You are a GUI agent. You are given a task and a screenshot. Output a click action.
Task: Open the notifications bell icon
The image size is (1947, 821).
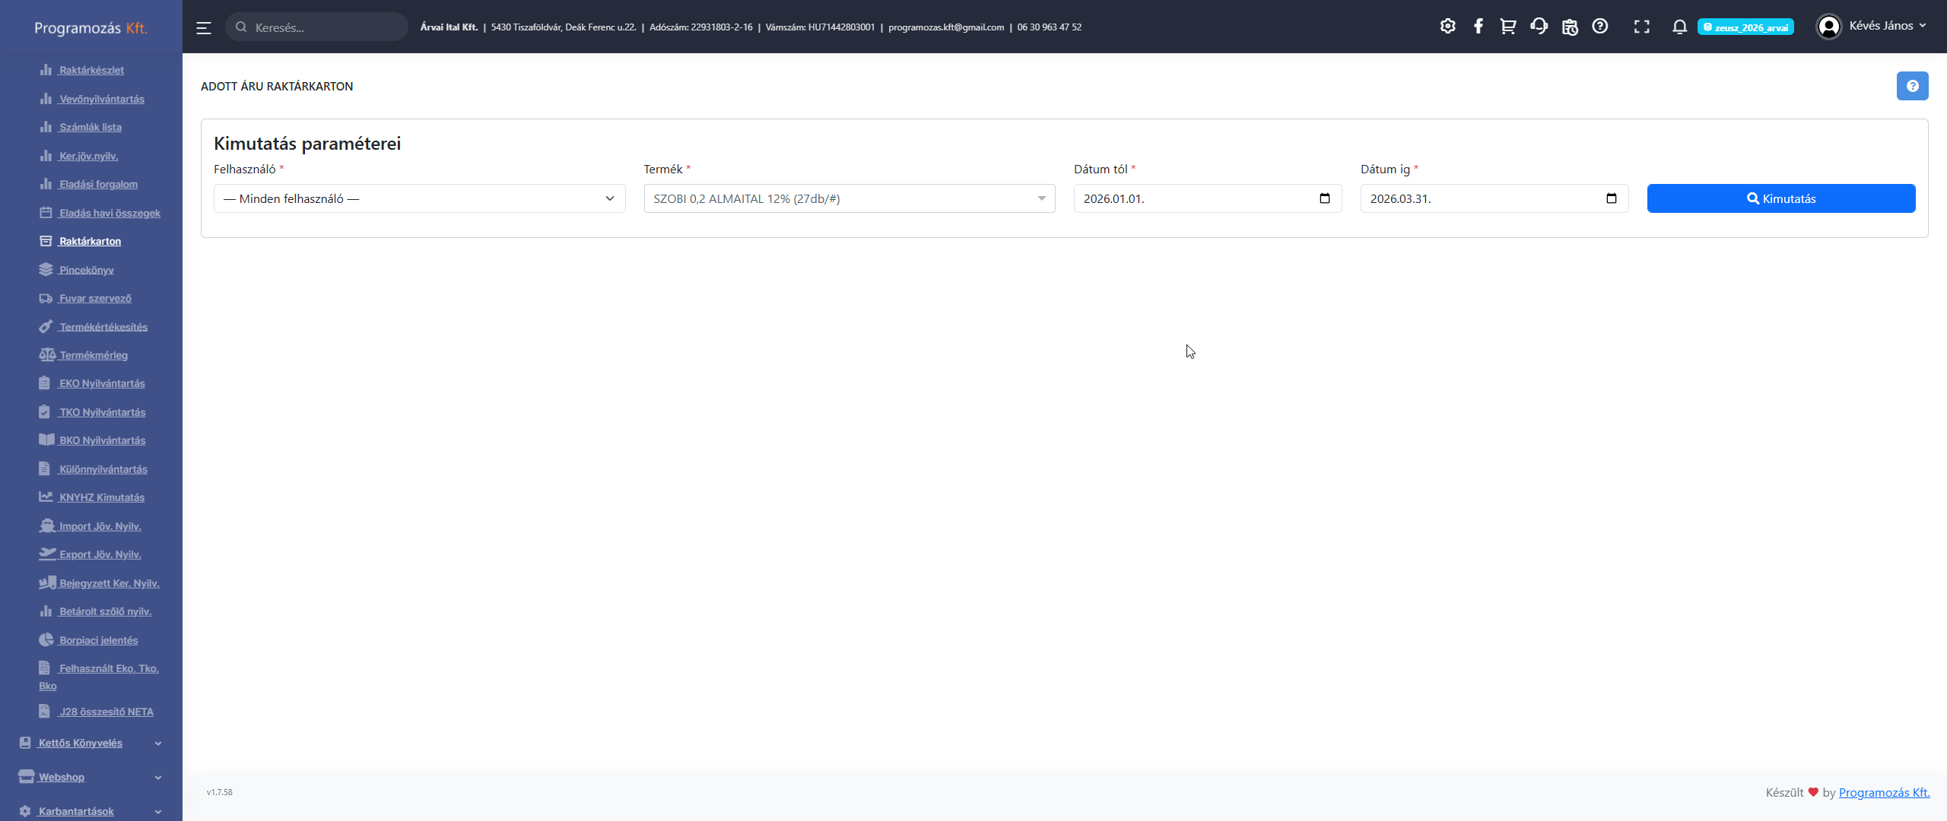(x=1679, y=27)
